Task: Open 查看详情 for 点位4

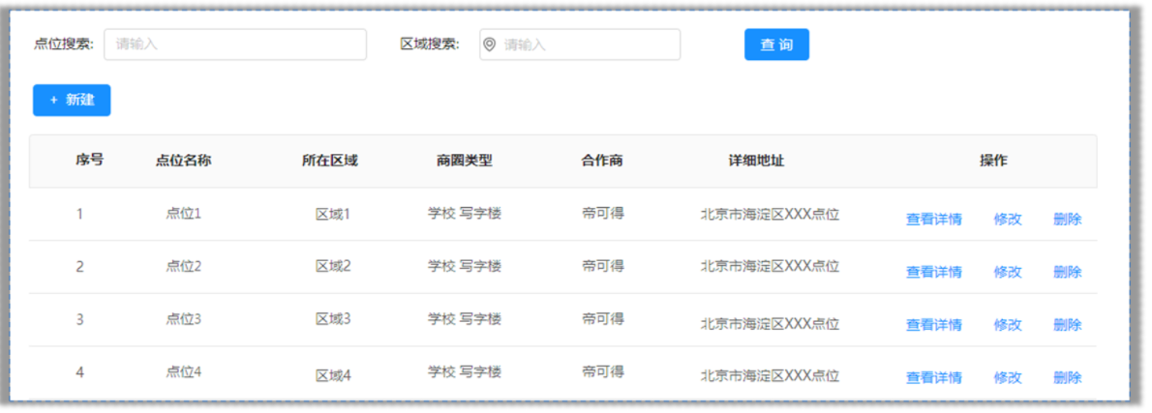Action: pyautogui.click(x=934, y=378)
